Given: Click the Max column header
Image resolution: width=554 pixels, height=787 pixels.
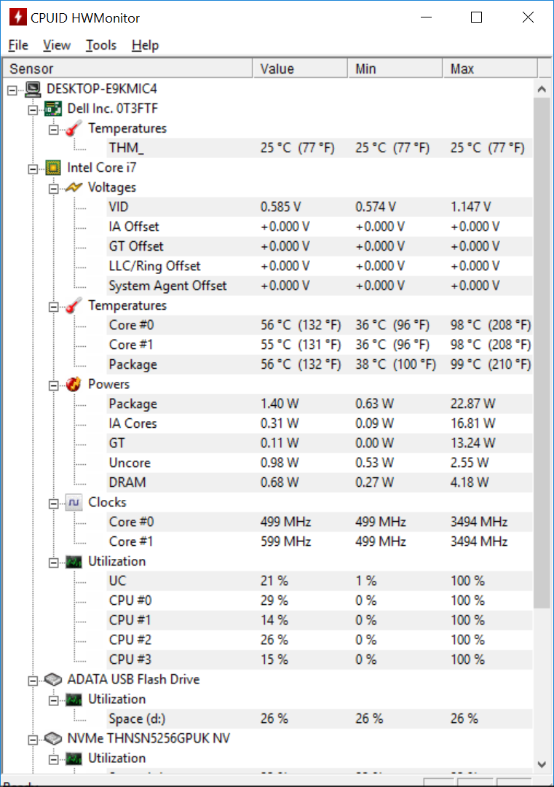Looking at the screenshot, I should 490,68.
